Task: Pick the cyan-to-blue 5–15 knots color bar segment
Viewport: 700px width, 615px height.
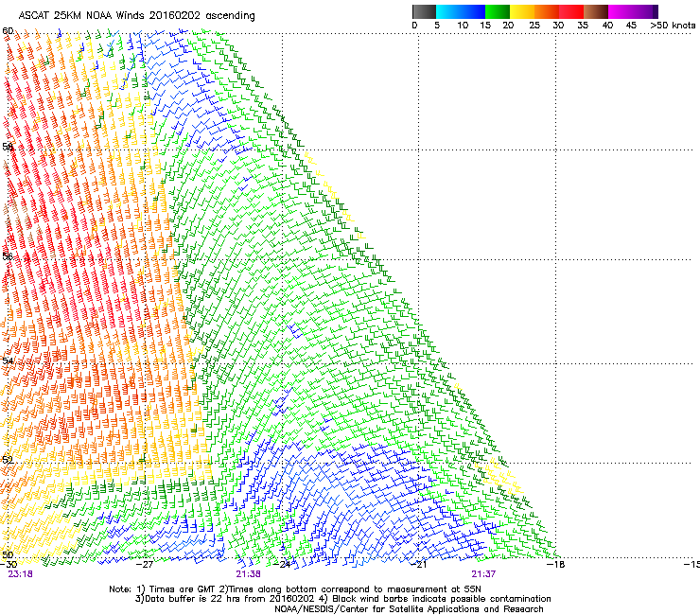Action: pos(461,11)
